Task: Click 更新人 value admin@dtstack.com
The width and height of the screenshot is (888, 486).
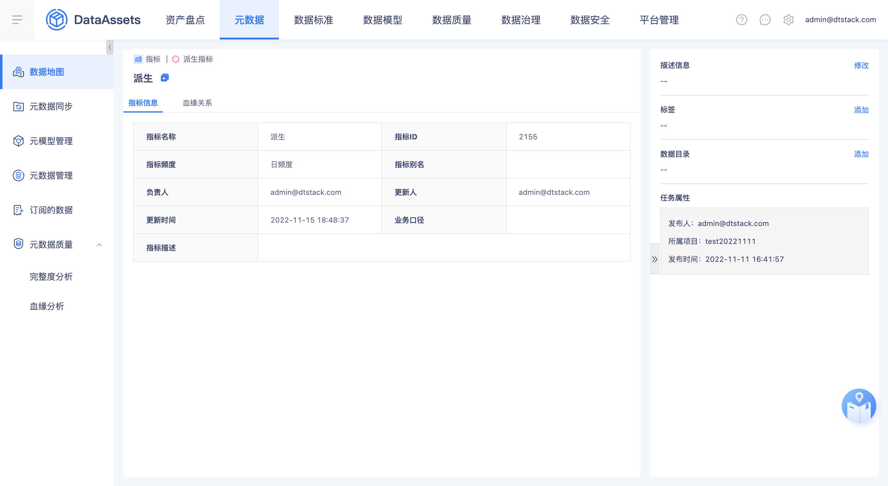Action: pyautogui.click(x=554, y=192)
